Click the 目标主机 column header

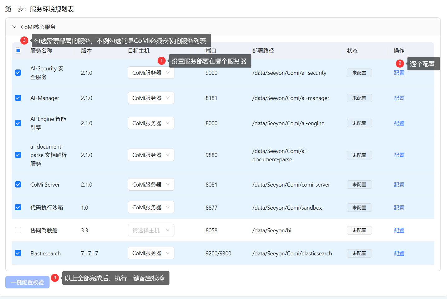(139, 50)
